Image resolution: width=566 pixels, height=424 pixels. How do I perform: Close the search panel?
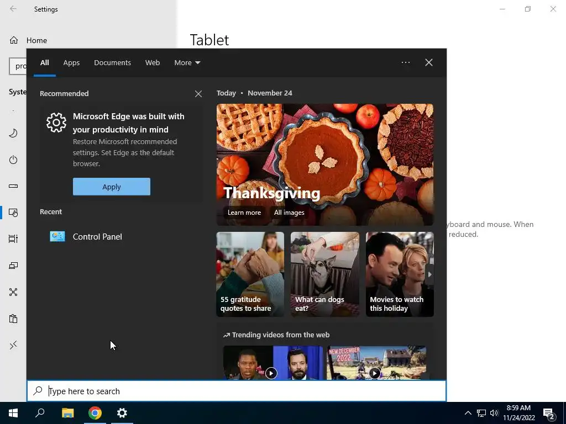[x=428, y=62]
